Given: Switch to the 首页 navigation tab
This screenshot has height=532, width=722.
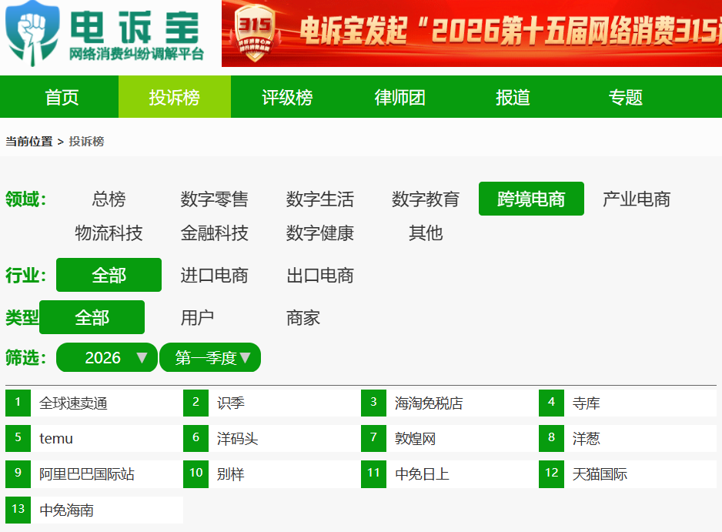Looking at the screenshot, I should pyautogui.click(x=61, y=97).
